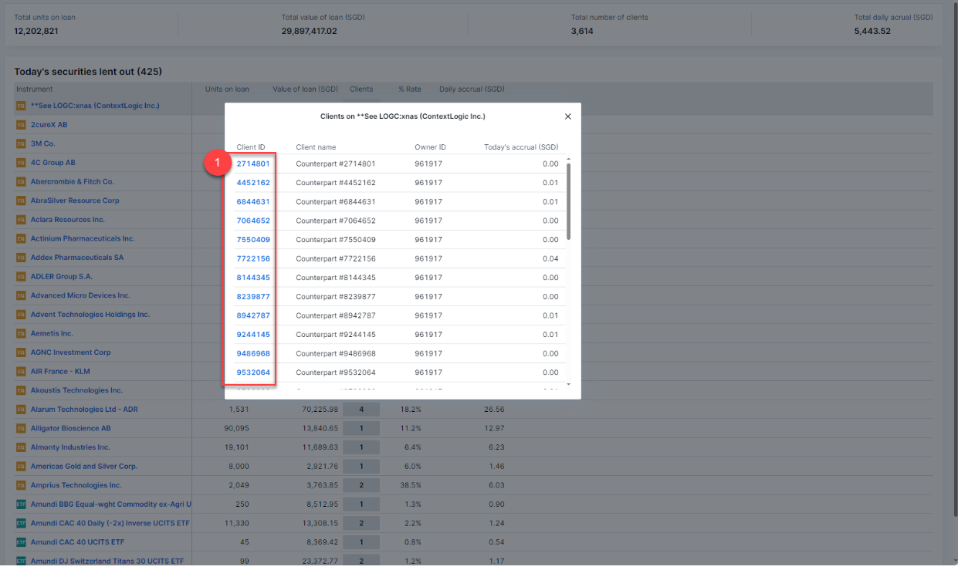Click the EQ icon beside Amprius Technologies Inc.

(21, 485)
